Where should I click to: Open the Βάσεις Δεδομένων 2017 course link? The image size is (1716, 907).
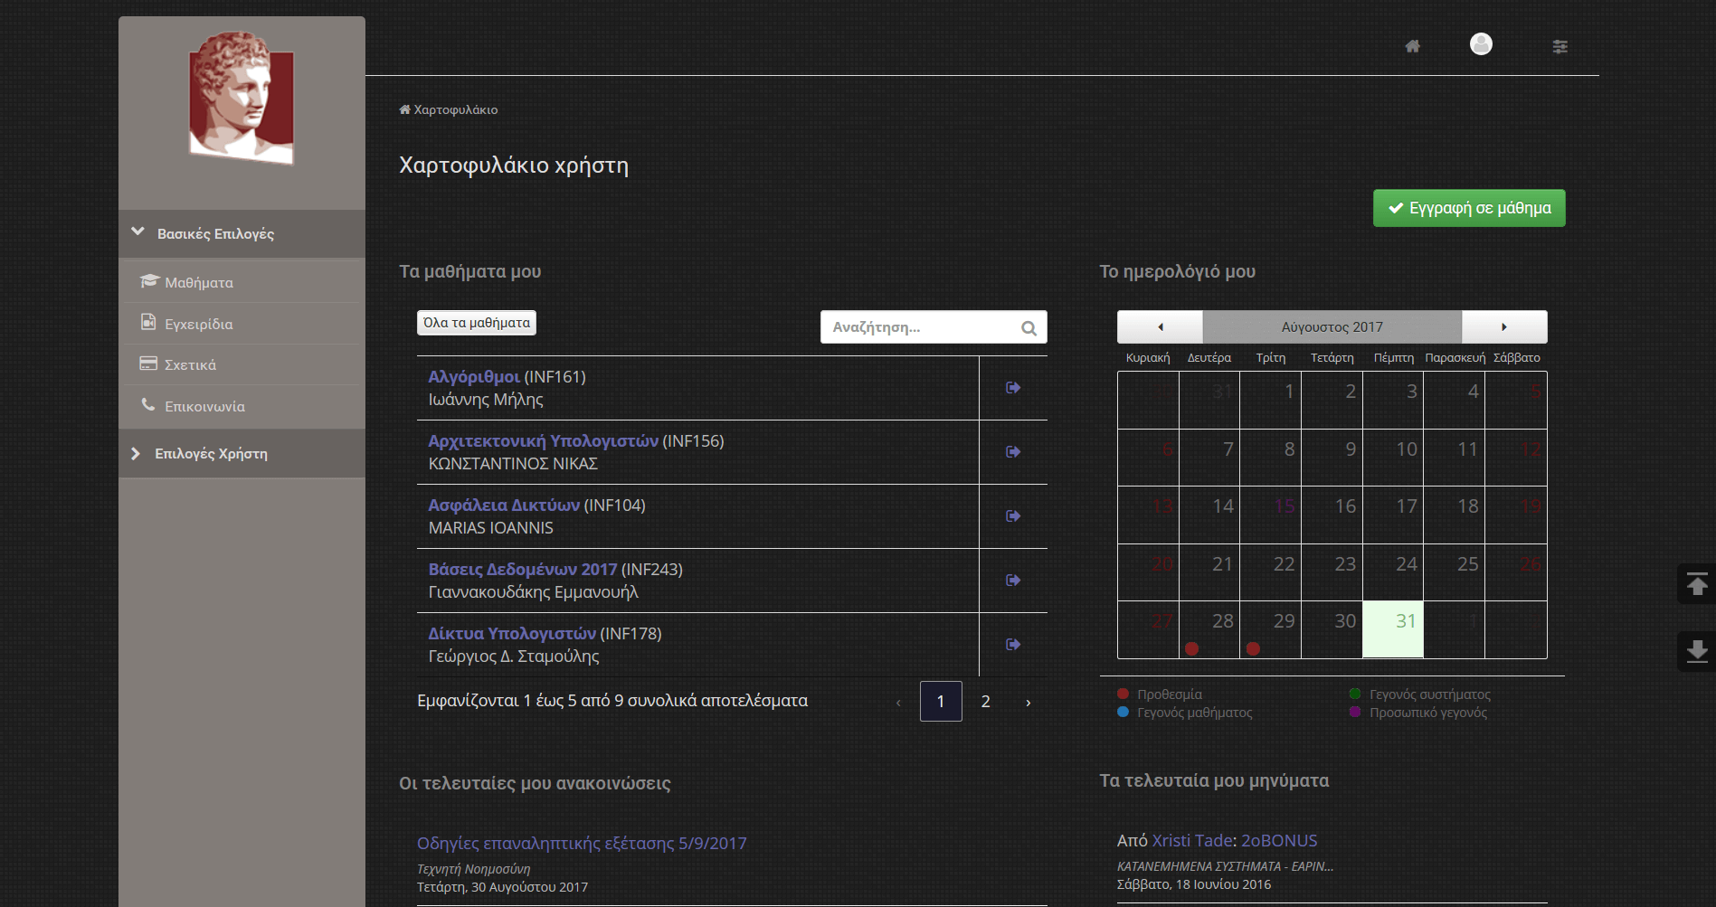(522, 570)
